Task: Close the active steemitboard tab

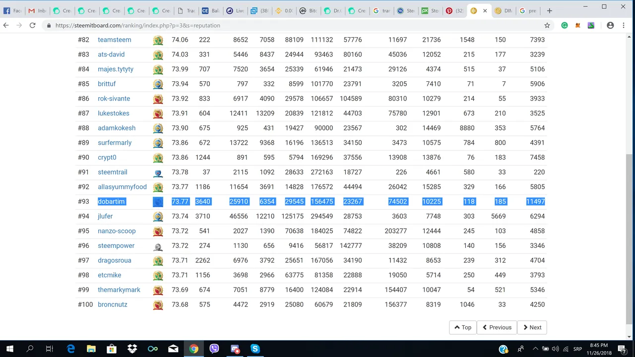Action: (485, 10)
